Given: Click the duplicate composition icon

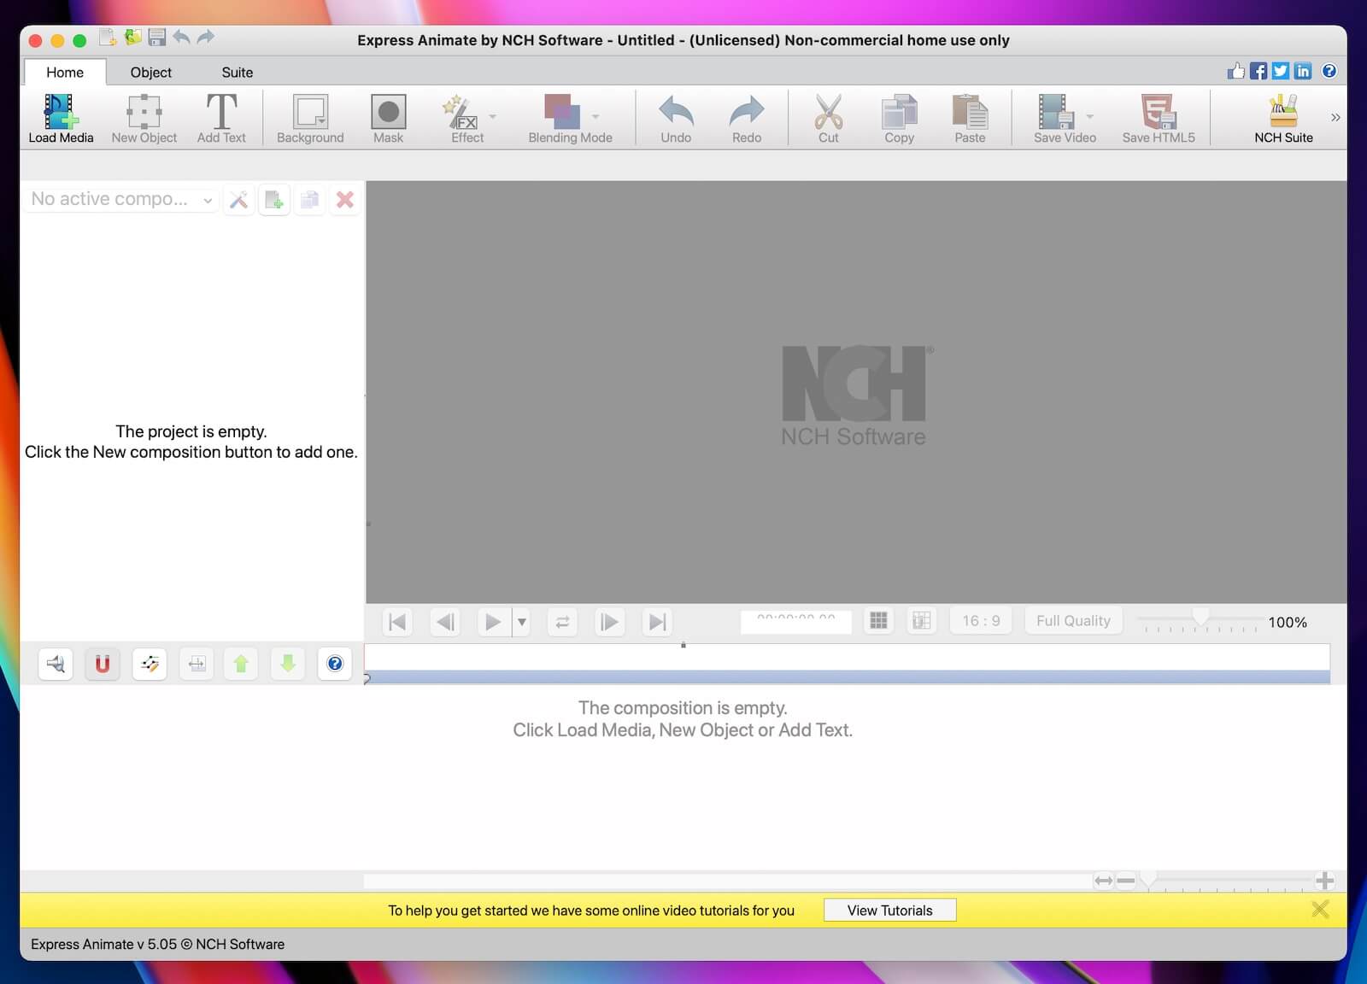Looking at the screenshot, I should (x=309, y=200).
